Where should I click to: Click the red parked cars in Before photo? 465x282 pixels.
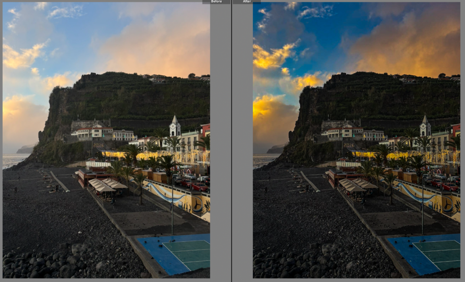[198, 186]
